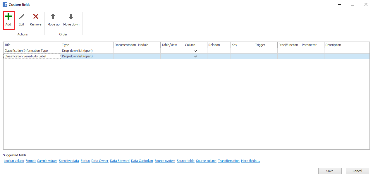
Task: Open Type dropdown for Classification Information Type
Action: click(87, 51)
